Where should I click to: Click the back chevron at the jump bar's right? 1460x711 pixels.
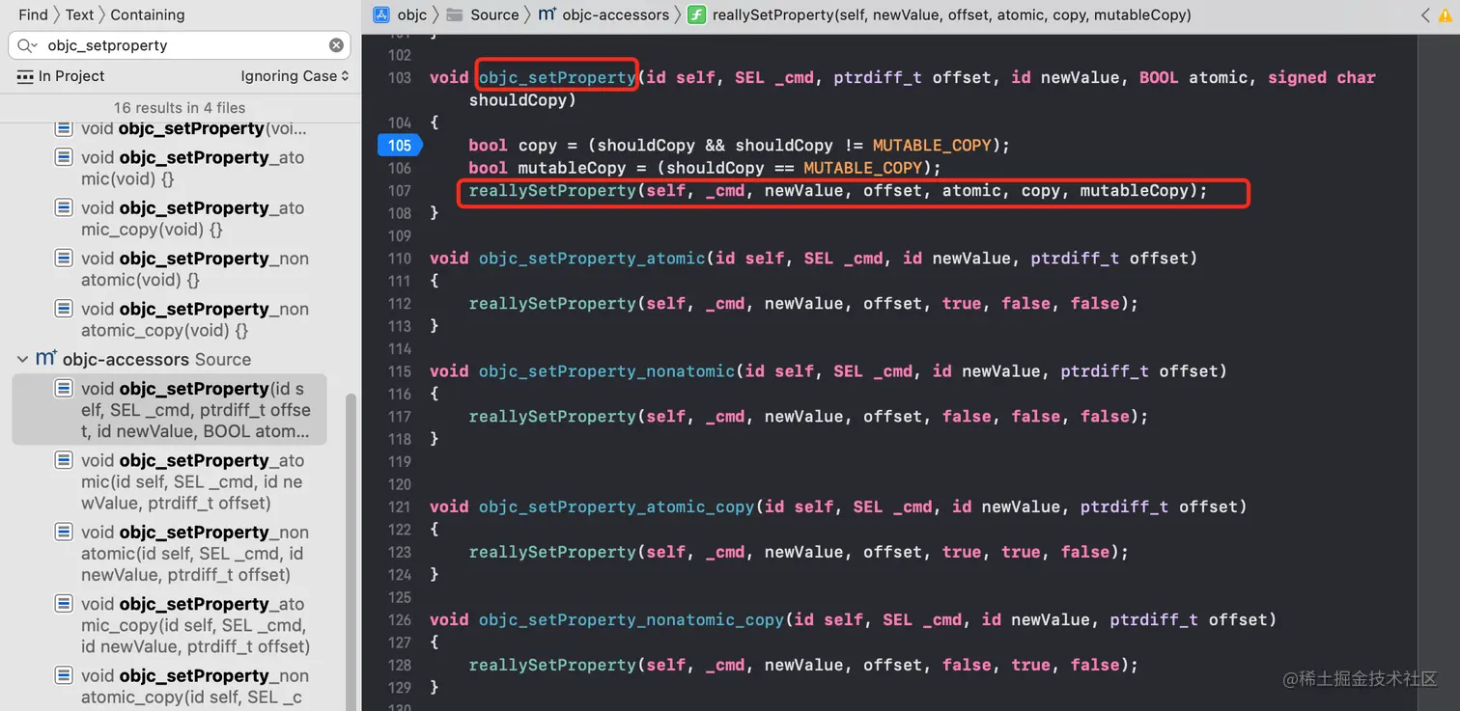click(1425, 14)
